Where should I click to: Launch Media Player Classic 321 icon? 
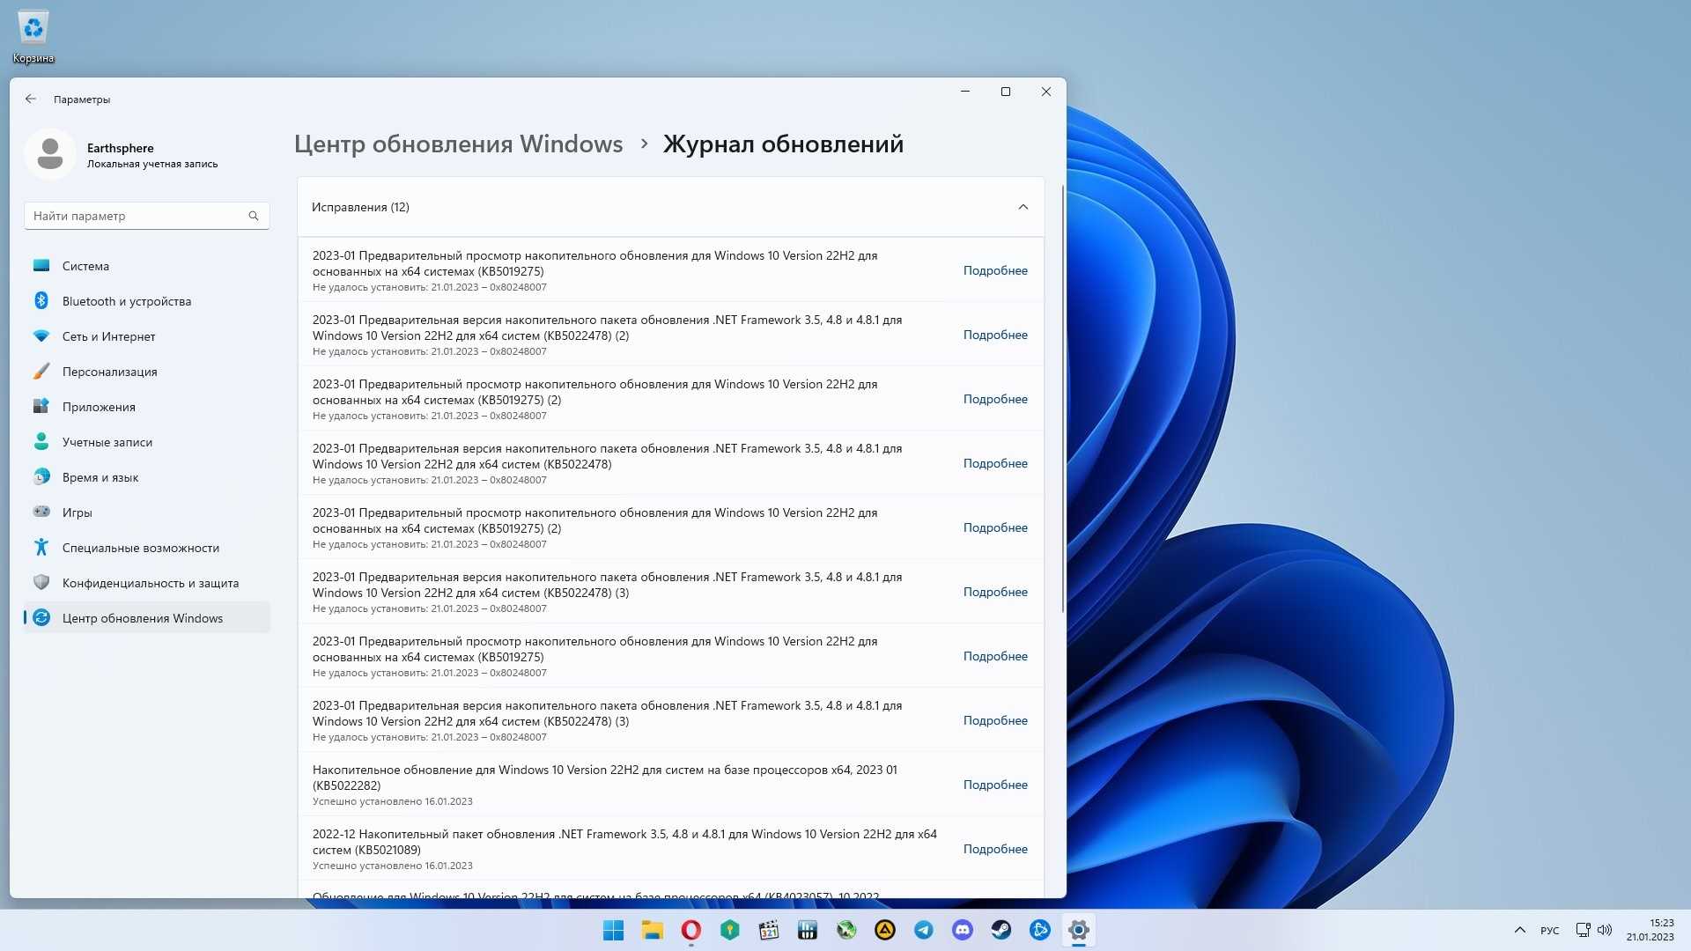pyautogui.click(x=768, y=930)
